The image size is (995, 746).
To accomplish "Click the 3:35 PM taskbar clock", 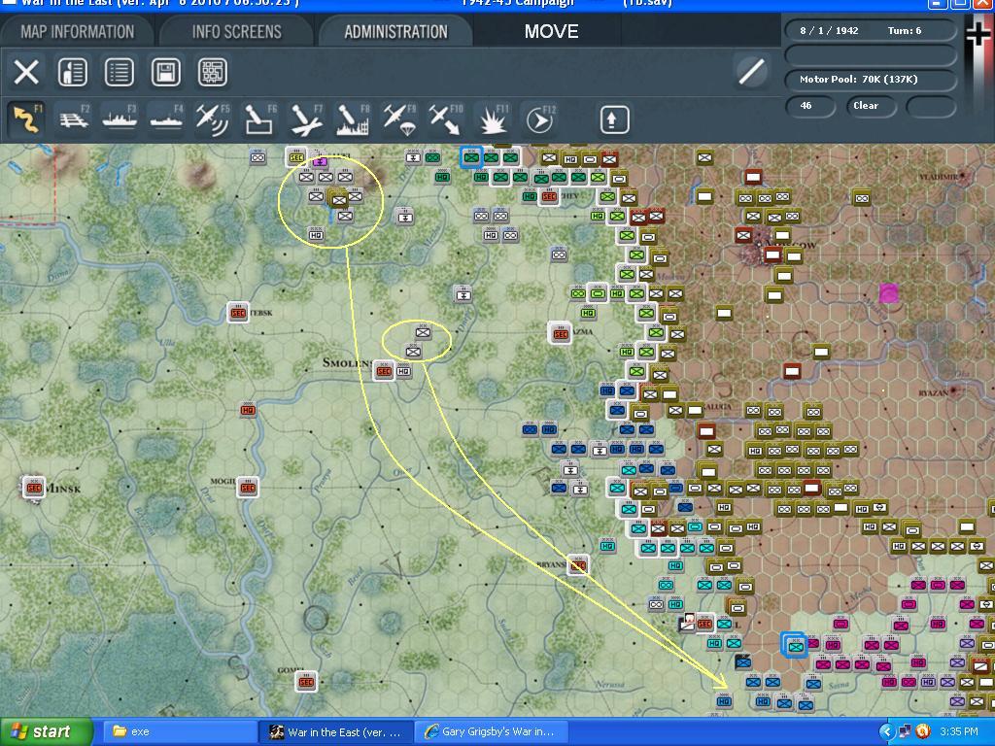I will [959, 731].
